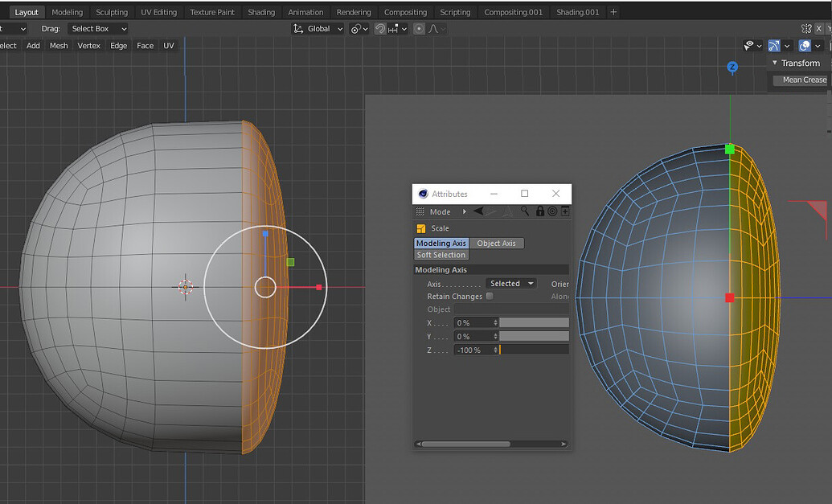Click the X percent slider bar

(x=534, y=322)
